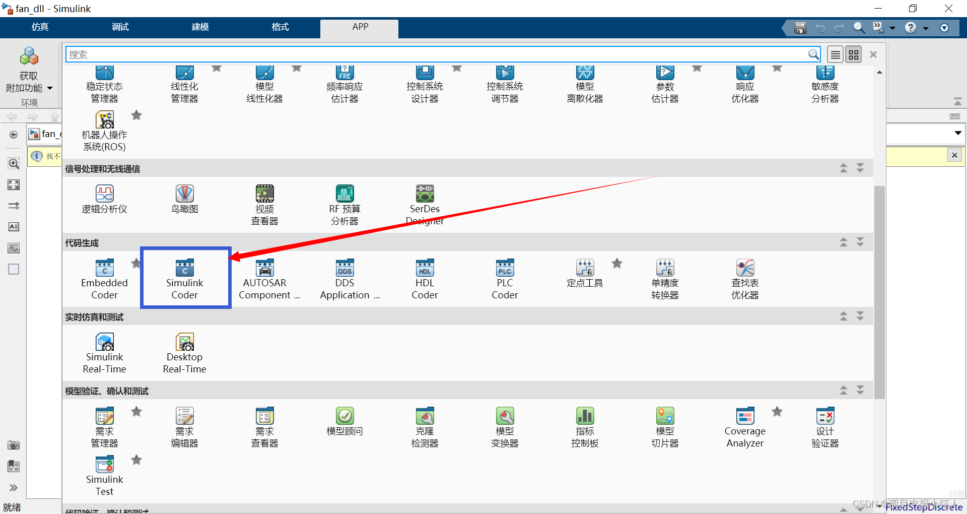Open the help button dropdown arrow

[926, 28]
